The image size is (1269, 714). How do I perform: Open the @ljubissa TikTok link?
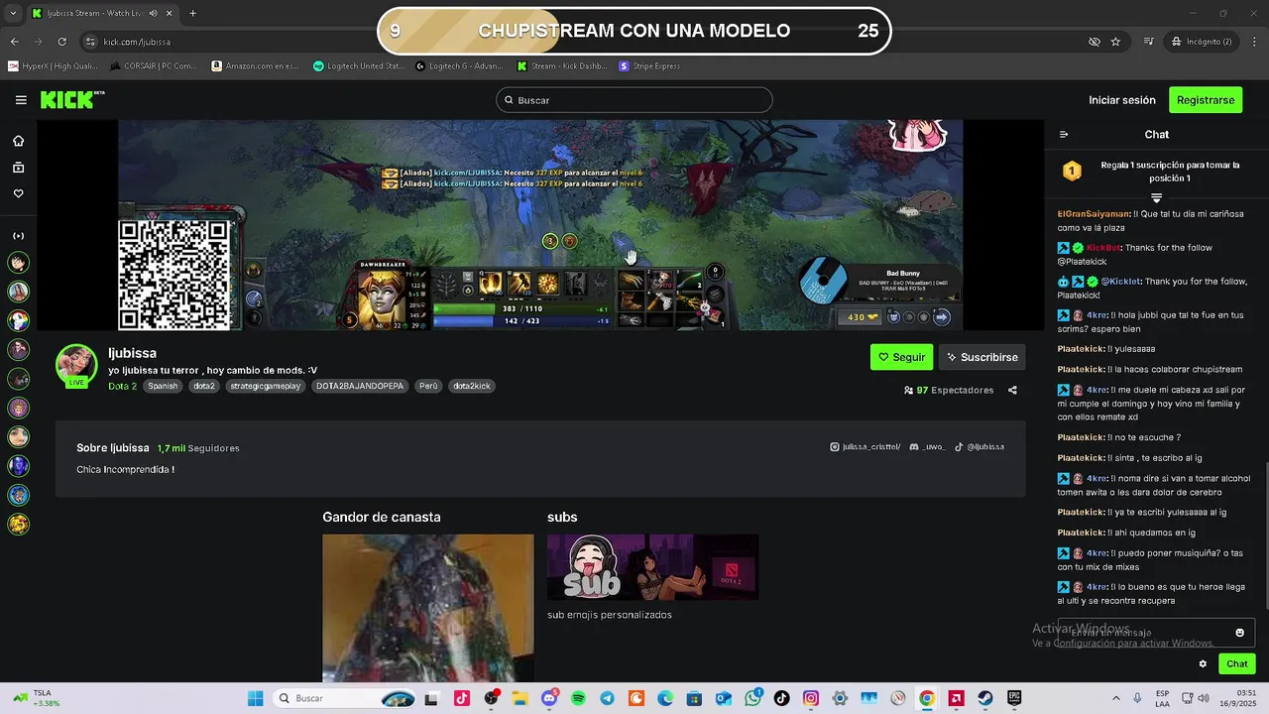tap(980, 447)
